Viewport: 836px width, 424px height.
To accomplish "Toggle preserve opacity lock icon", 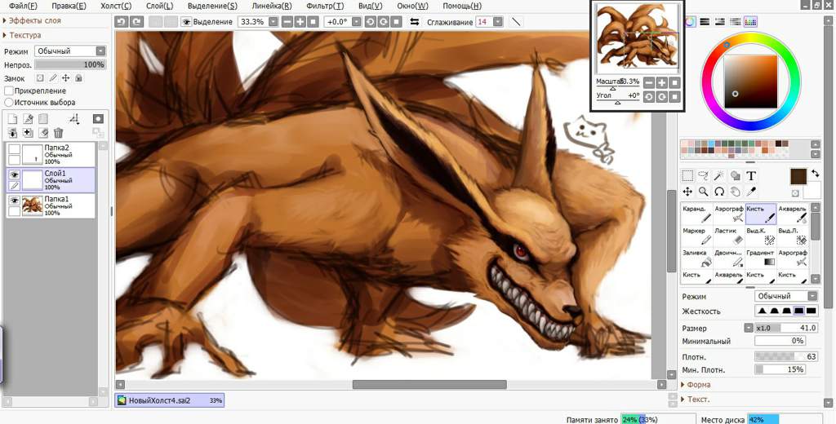I will [40, 78].
